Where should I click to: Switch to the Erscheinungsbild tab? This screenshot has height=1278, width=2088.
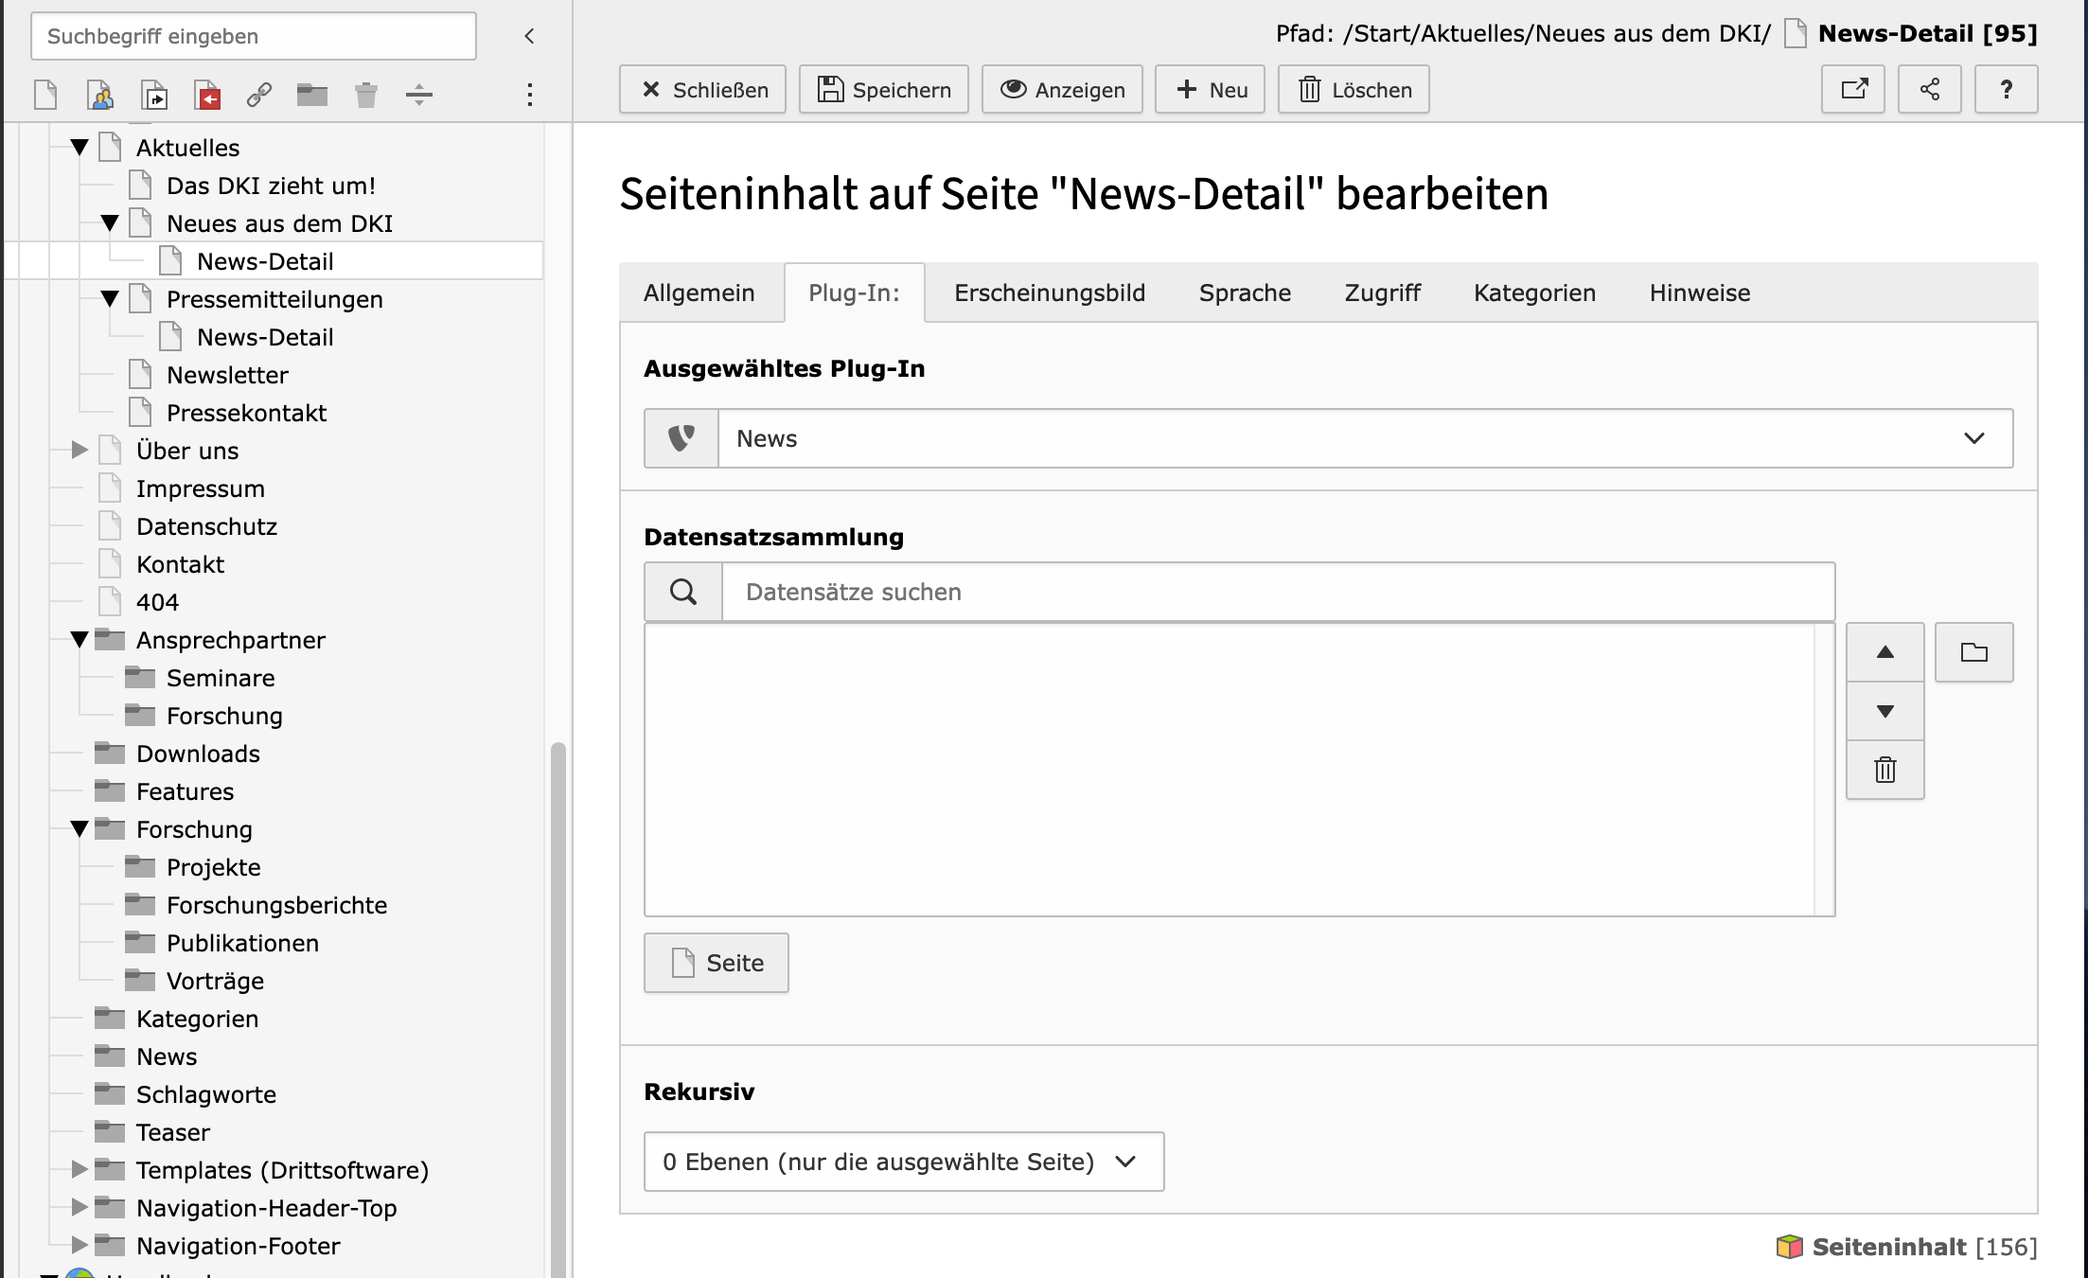[x=1049, y=293]
